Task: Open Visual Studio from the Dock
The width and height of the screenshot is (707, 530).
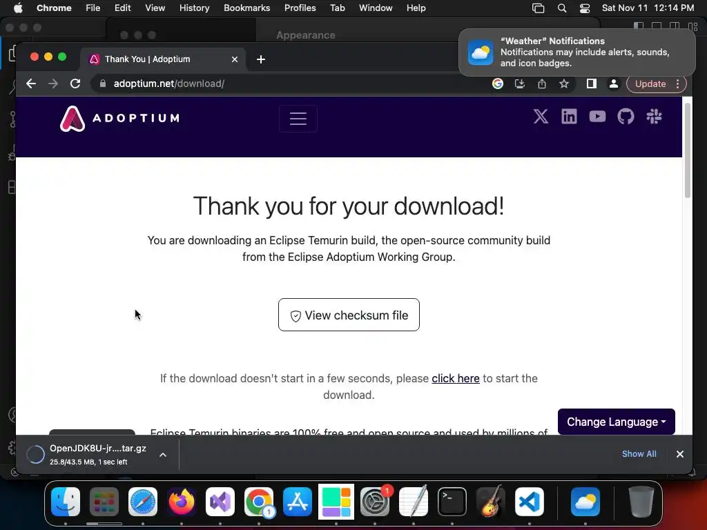Action: point(220,502)
